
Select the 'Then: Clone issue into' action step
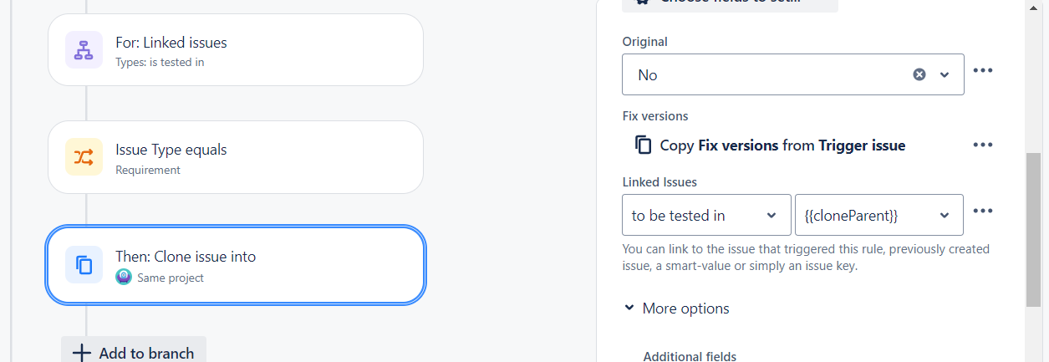pos(236,265)
